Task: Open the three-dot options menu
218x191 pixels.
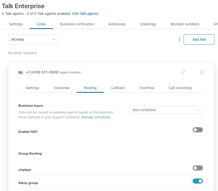Action: 179,39
